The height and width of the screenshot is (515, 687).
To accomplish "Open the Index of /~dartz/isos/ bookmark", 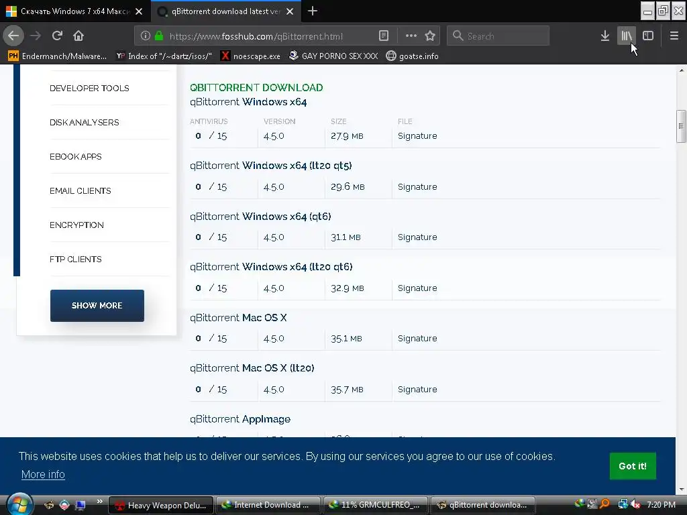I will [164, 56].
